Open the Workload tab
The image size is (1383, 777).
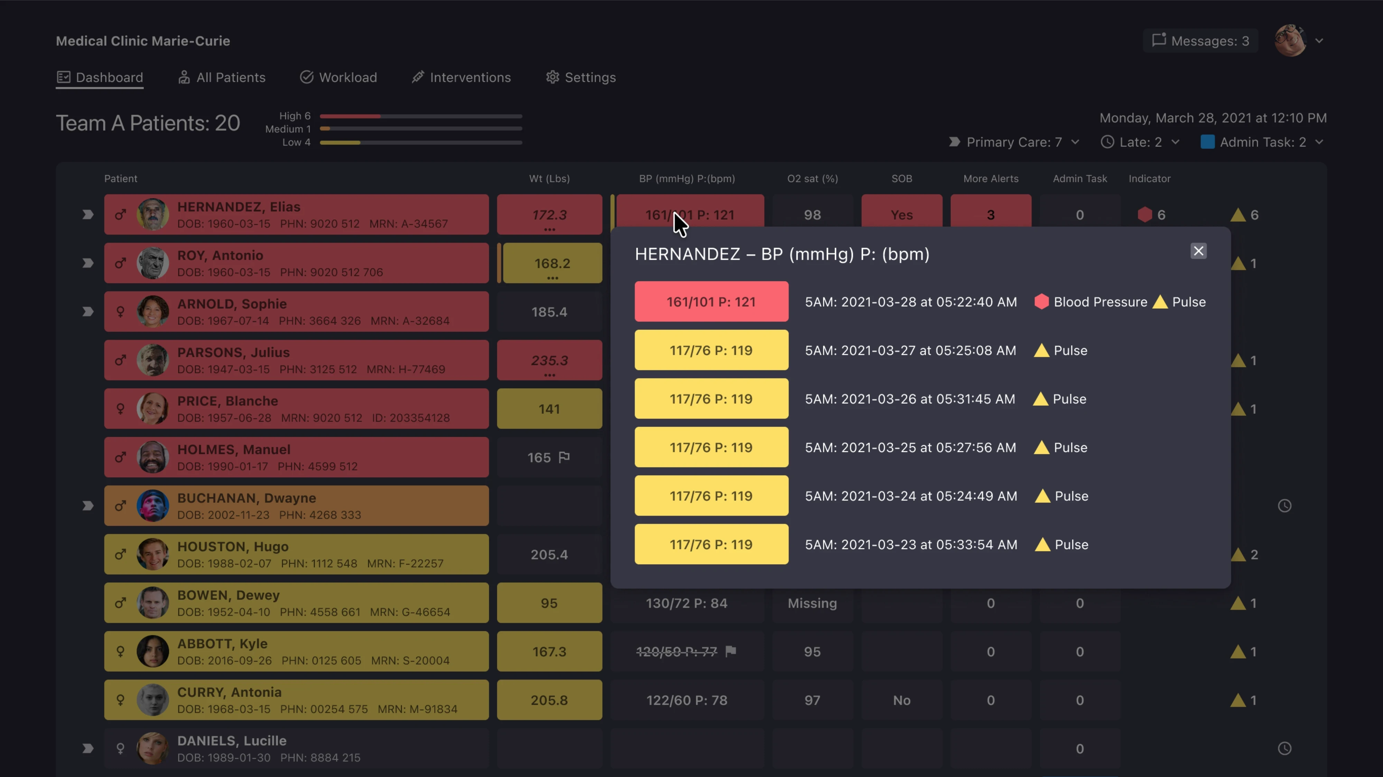click(x=338, y=77)
